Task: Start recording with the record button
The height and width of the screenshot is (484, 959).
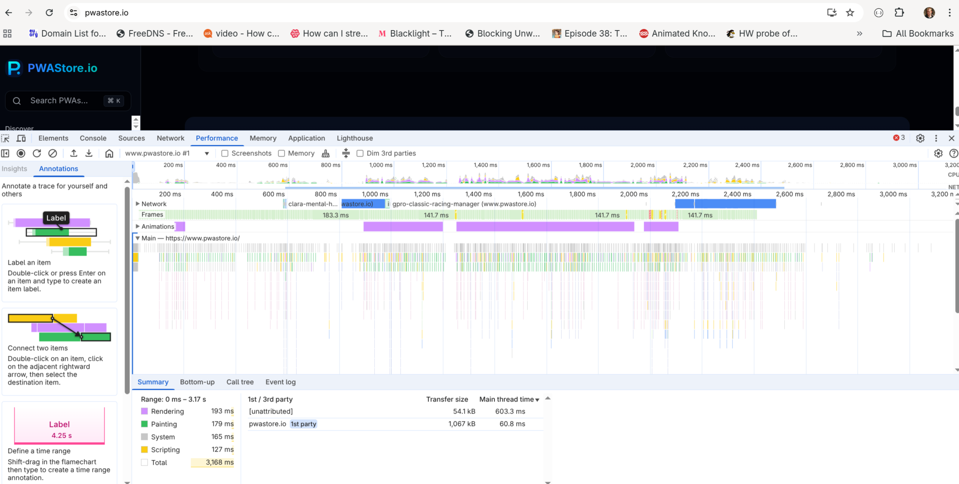Action: 21,153
